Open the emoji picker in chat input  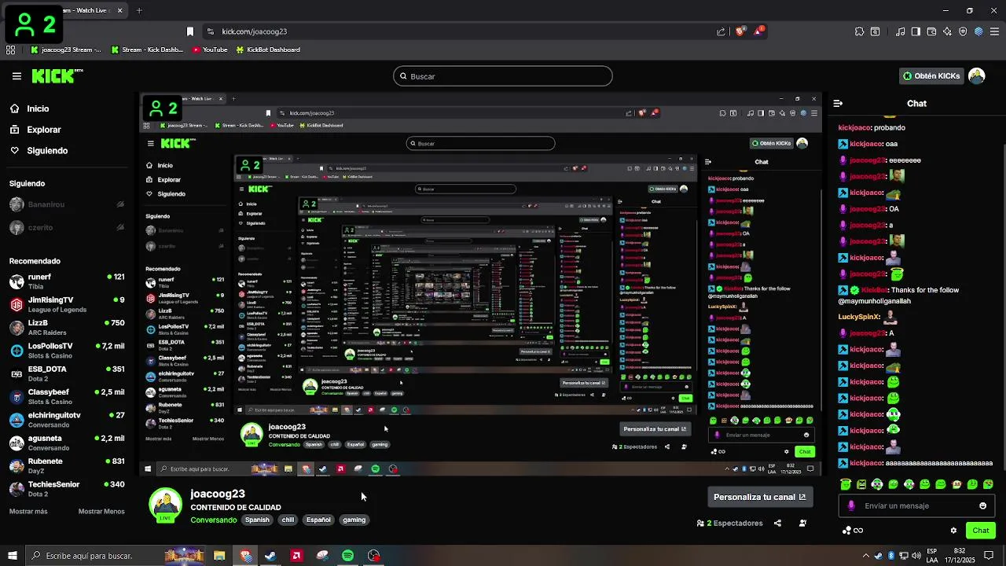point(982,505)
